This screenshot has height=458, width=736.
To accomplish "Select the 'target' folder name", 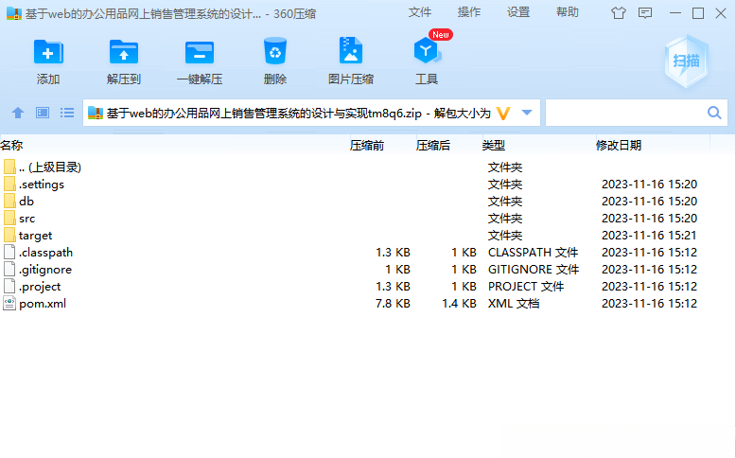I will (x=35, y=236).
